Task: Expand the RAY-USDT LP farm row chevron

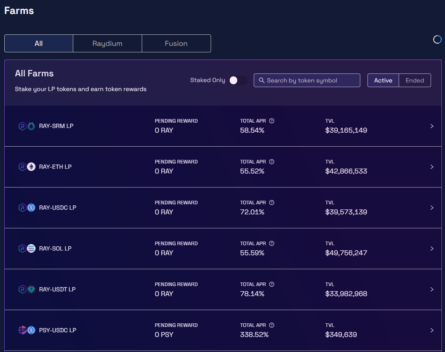Action: (x=432, y=290)
